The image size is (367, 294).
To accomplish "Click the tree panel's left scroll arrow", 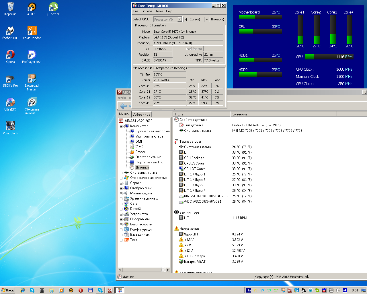I will tap(120, 270).
